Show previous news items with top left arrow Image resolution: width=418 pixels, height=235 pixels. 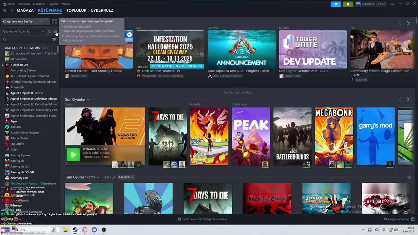400,23
